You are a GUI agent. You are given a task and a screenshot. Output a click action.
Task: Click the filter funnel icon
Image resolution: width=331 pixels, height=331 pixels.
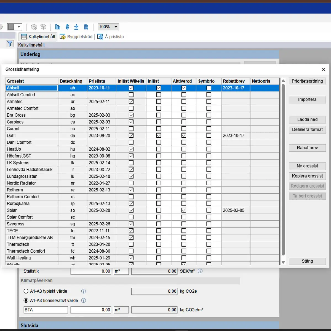coord(10,44)
